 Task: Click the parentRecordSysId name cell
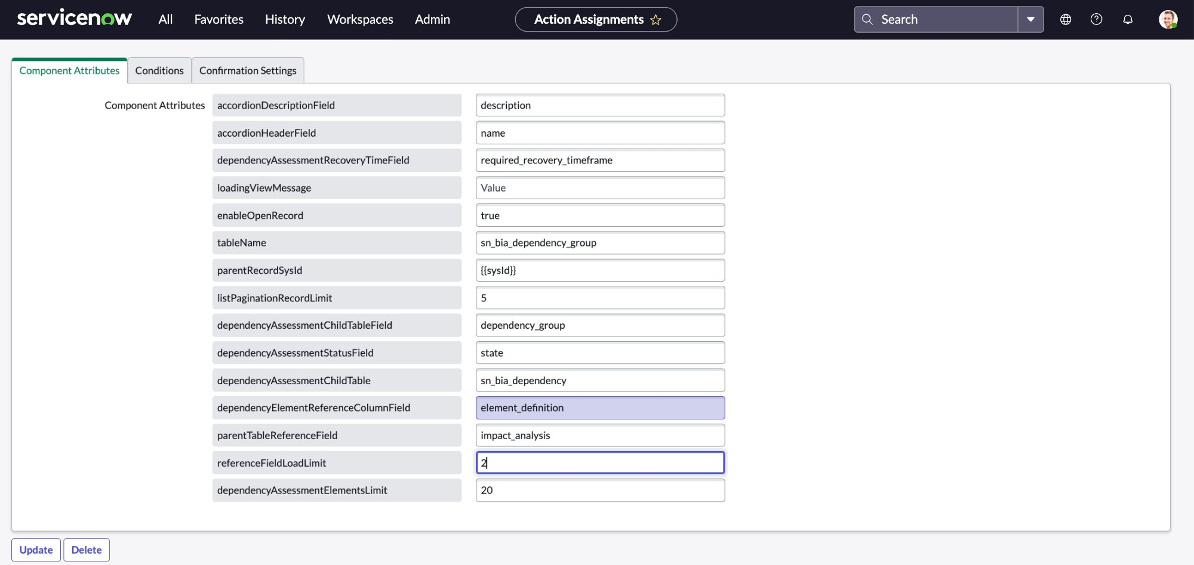coord(337,270)
